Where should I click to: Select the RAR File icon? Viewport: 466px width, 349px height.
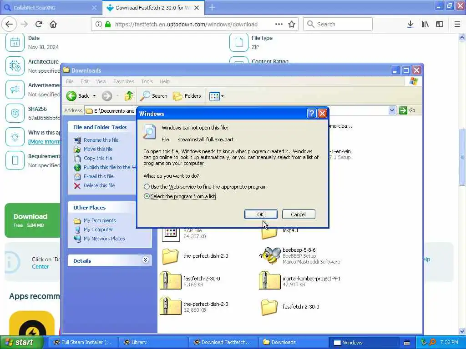(x=171, y=234)
